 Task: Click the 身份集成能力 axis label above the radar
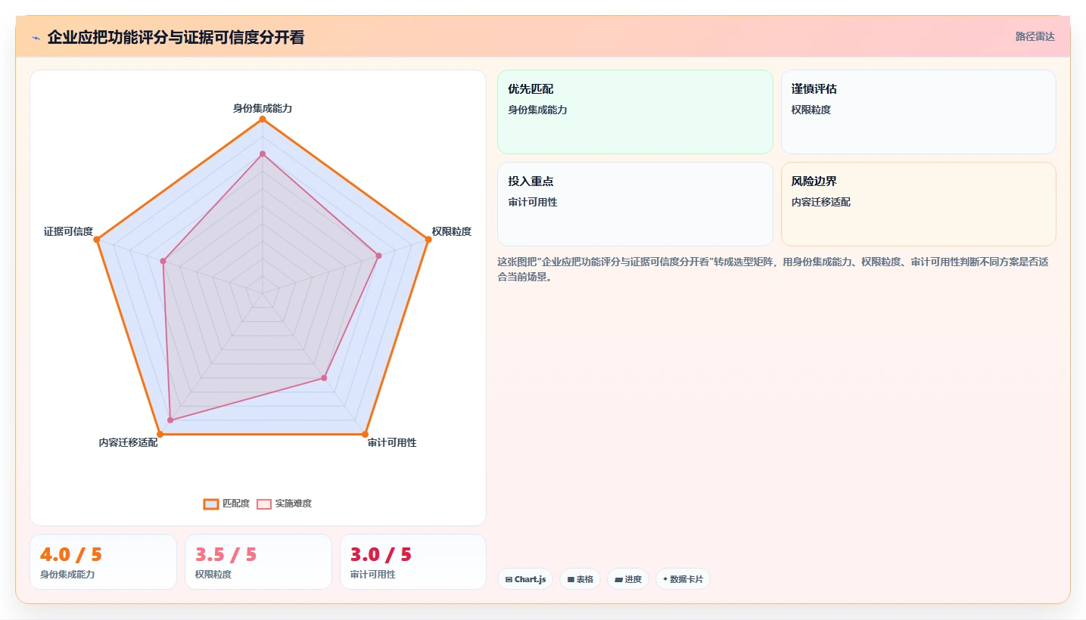click(x=263, y=108)
